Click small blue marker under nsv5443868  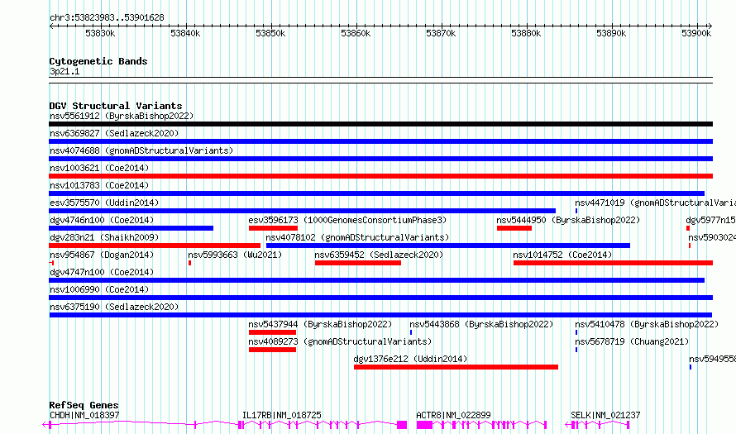tap(411, 332)
